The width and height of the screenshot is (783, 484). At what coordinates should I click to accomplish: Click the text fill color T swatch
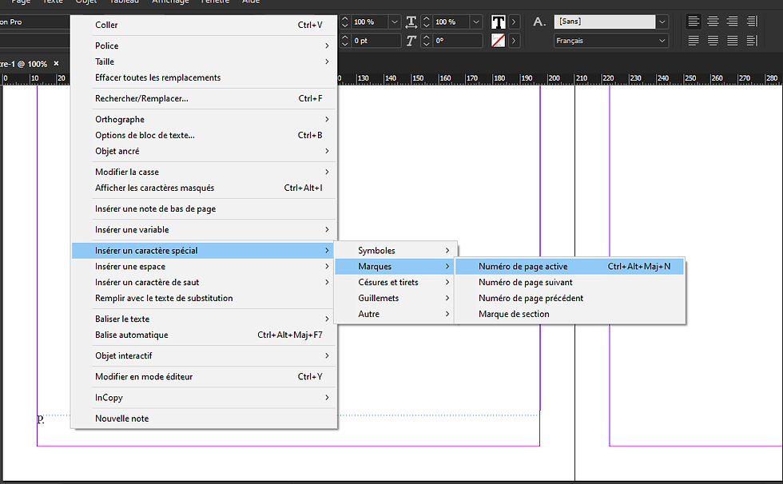point(499,22)
